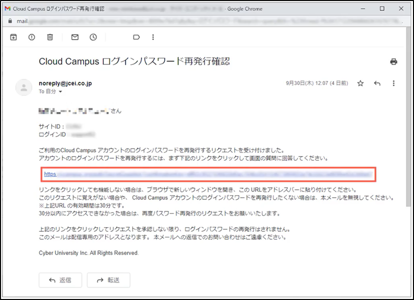Click the 転送 forward button

108,280
